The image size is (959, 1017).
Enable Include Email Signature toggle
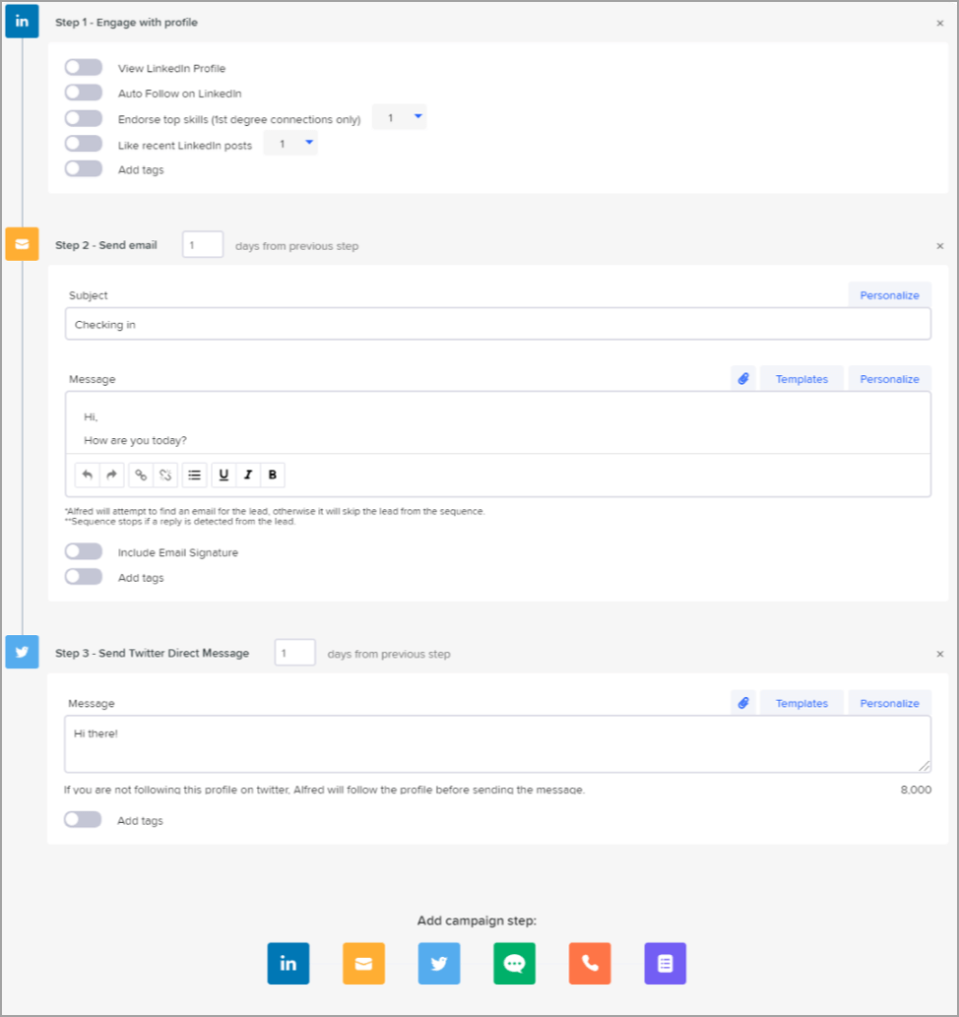pos(84,552)
